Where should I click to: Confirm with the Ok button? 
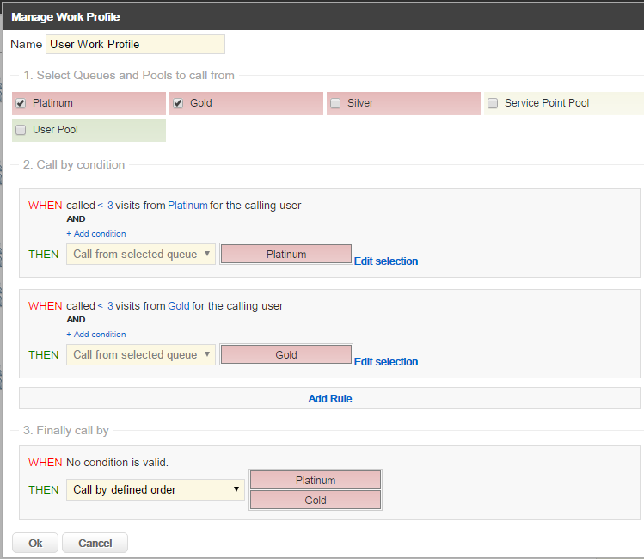pos(35,543)
